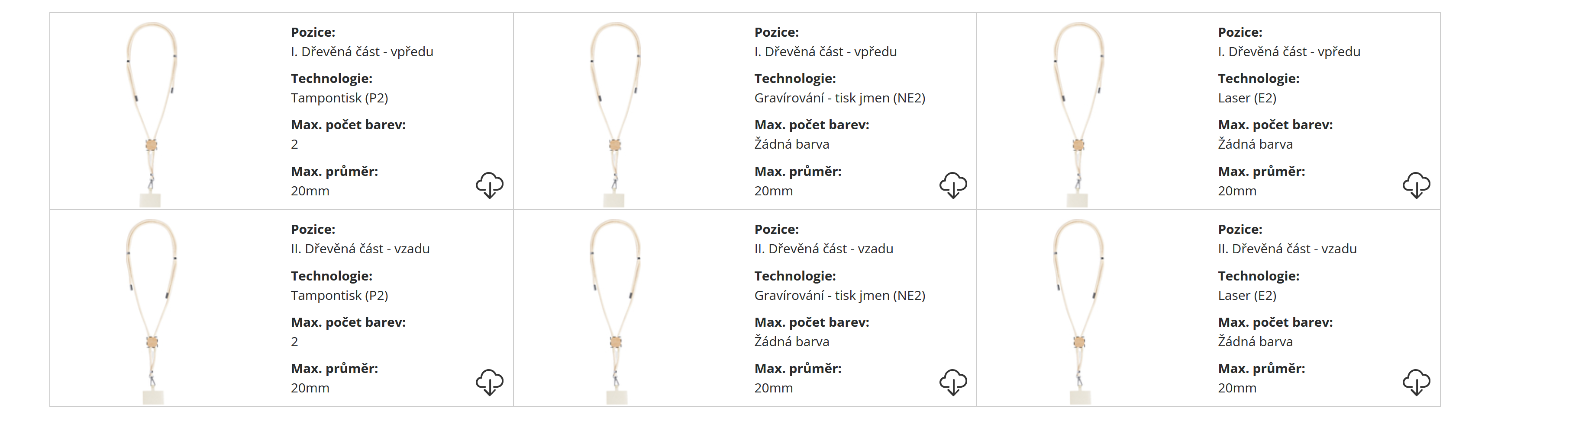This screenshot has width=1572, height=424.
Task: Click "20mm" value in front Tampontisk card
Action: click(310, 191)
